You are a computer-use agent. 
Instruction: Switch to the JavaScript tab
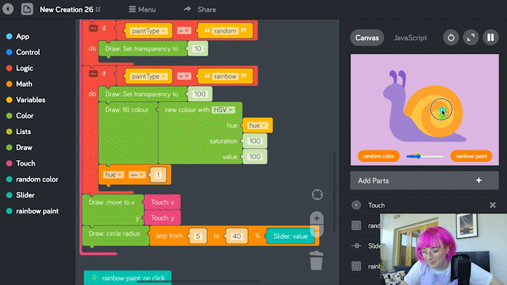[410, 38]
